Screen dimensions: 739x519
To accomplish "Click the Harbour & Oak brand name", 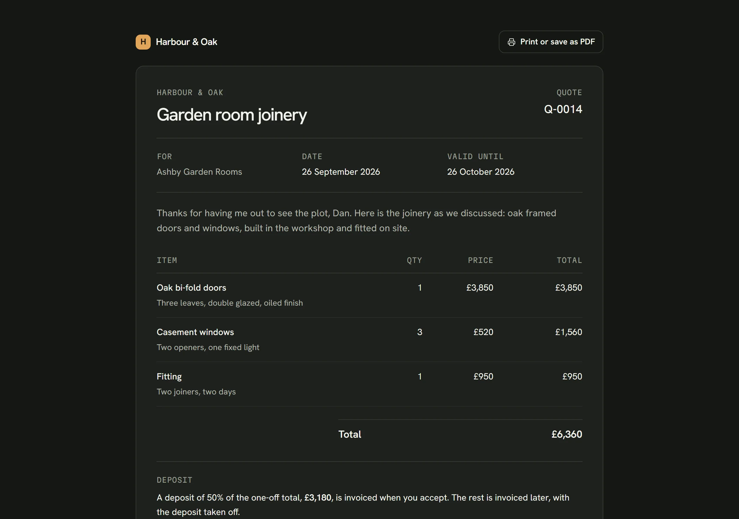I will 186,42.
